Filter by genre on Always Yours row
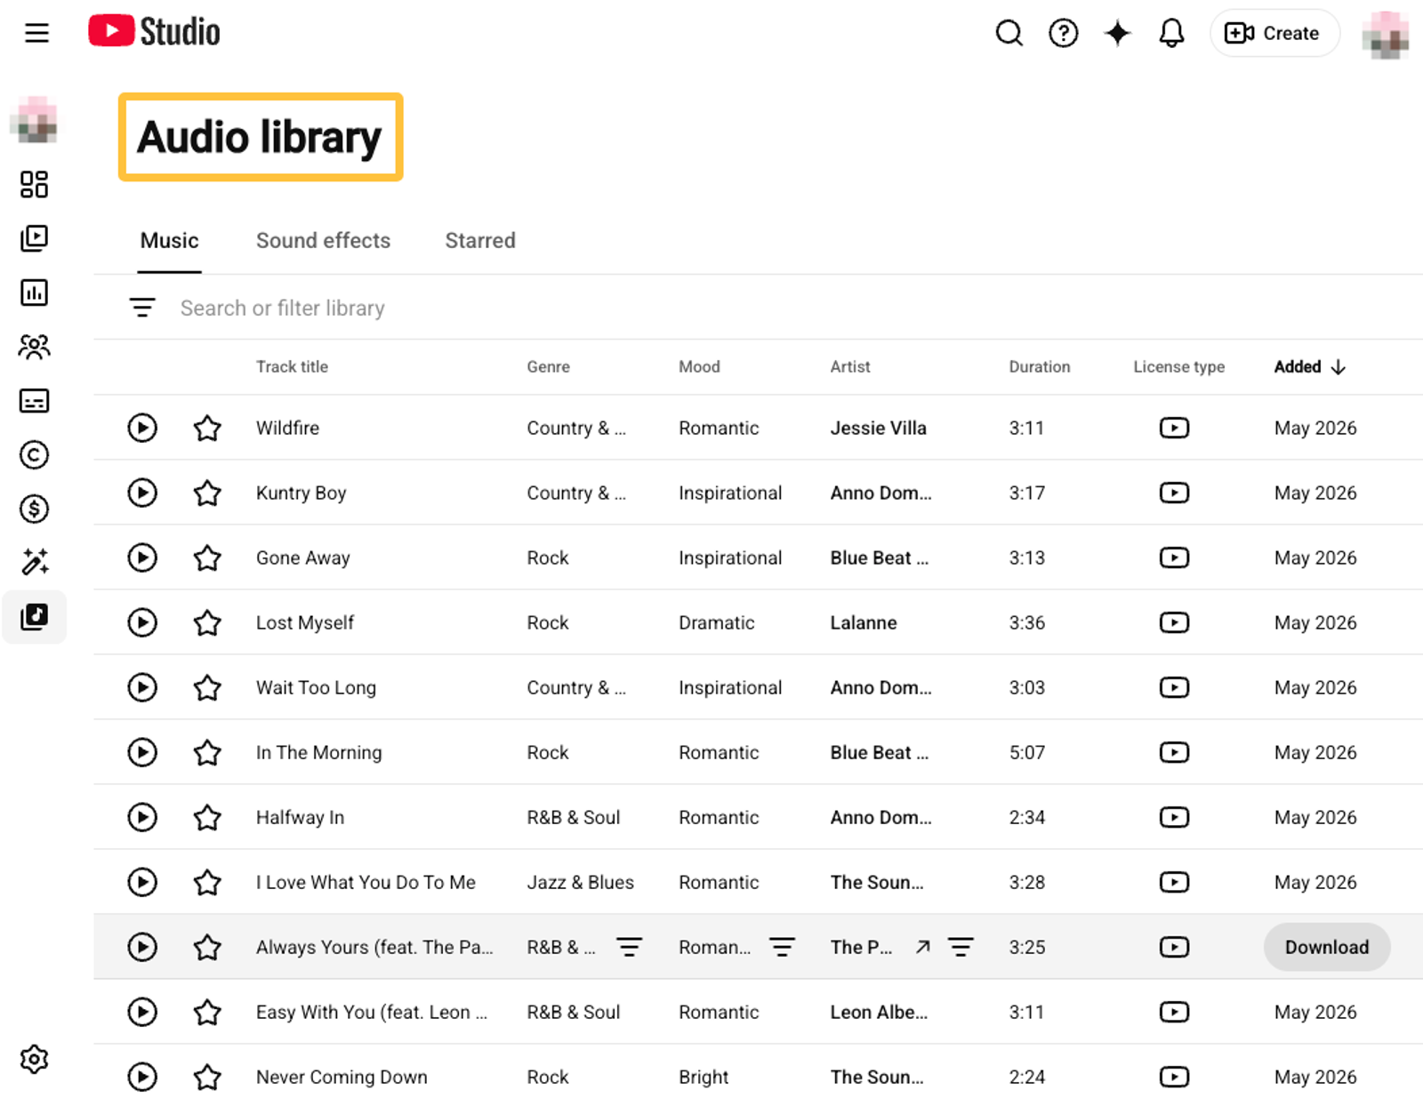Image resolution: width=1423 pixels, height=1098 pixels. click(629, 947)
